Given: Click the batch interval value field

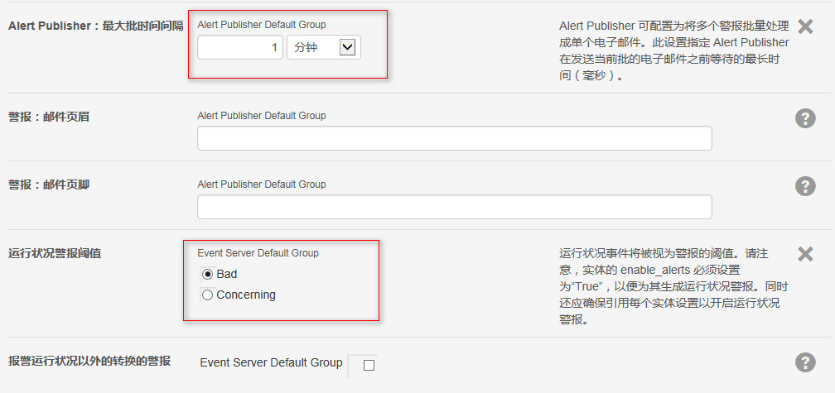Looking at the screenshot, I should pyautogui.click(x=240, y=47).
